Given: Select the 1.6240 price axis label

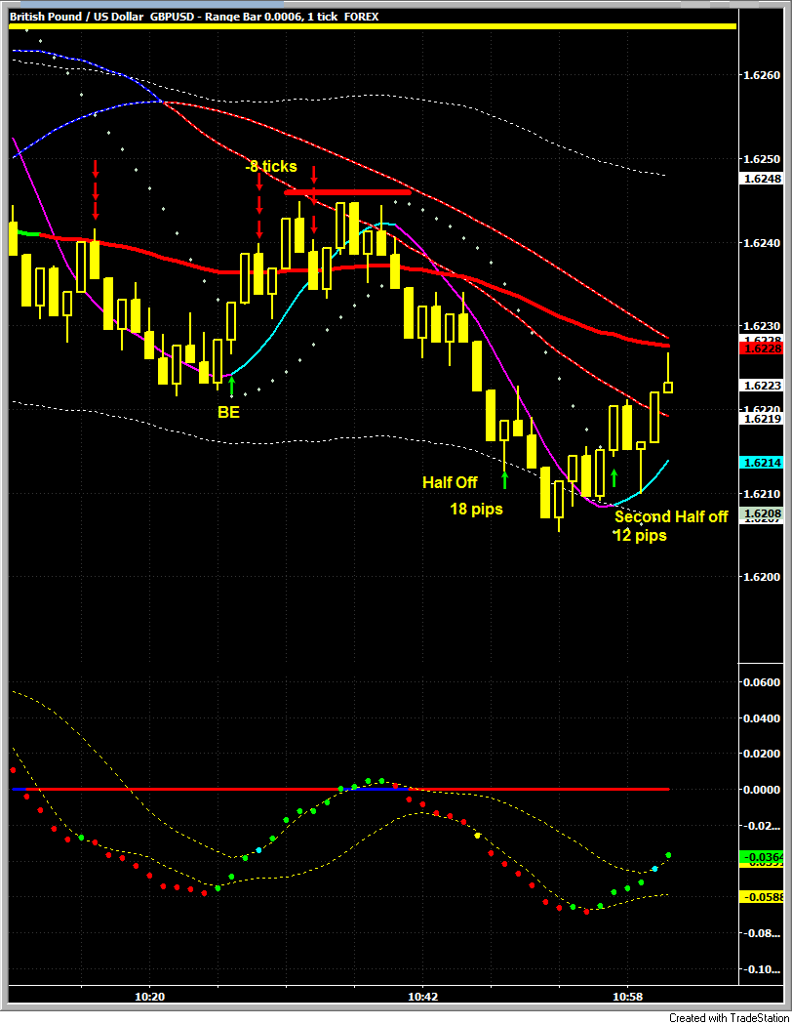Looking at the screenshot, I should coord(762,243).
